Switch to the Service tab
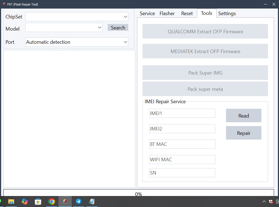This screenshot has height=207, width=279. [x=147, y=13]
